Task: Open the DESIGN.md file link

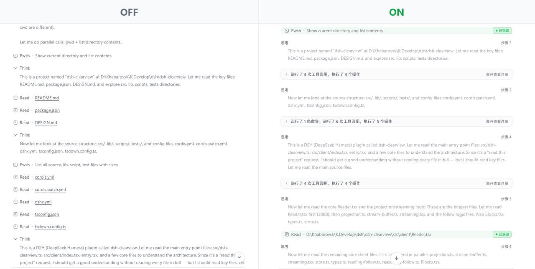Action: 46,123
